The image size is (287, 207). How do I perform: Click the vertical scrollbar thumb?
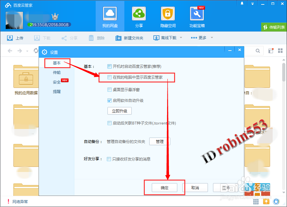(284, 72)
